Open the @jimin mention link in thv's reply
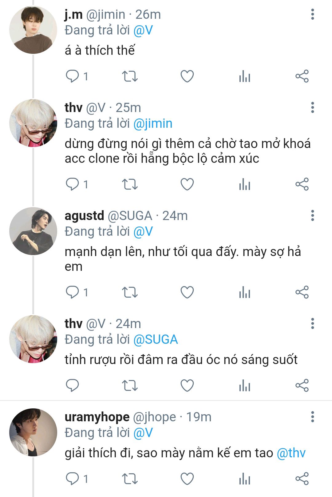Viewport: 332px width, 497px height. 153,123
